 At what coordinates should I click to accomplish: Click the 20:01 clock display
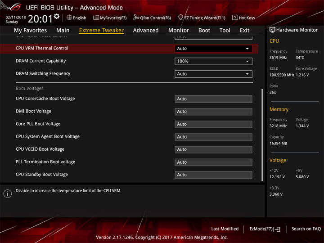[40, 19]
